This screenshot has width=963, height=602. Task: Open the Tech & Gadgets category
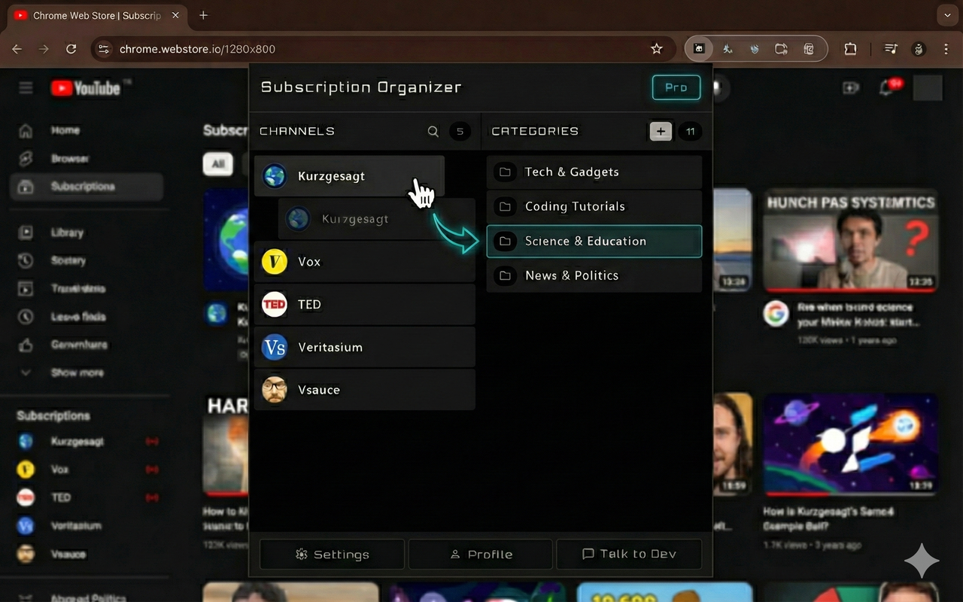coord(594,172)
